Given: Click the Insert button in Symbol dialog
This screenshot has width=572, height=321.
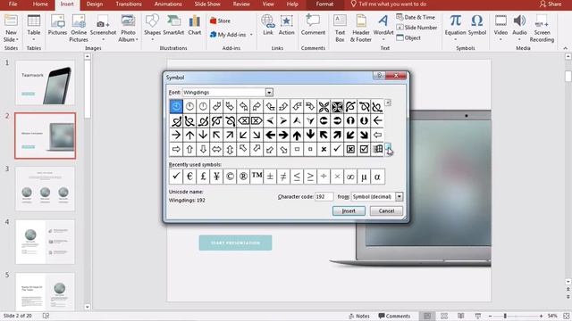Looking at the screenshot, I should 349,210.
